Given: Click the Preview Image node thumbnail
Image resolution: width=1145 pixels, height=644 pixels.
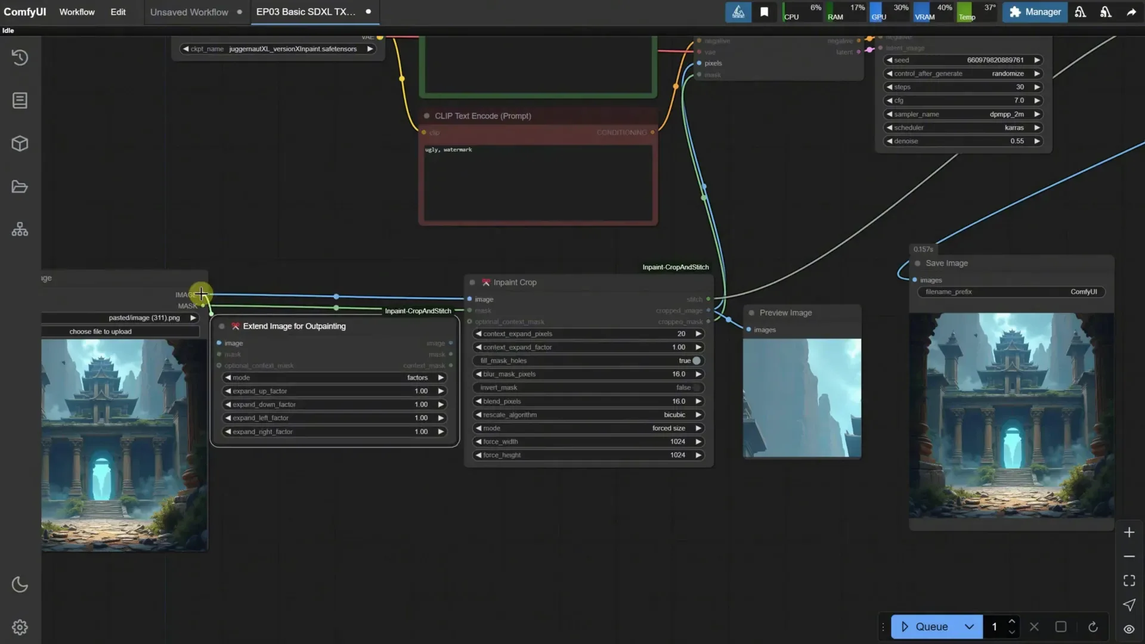Looking at the screenshot, I should point(801,397).
